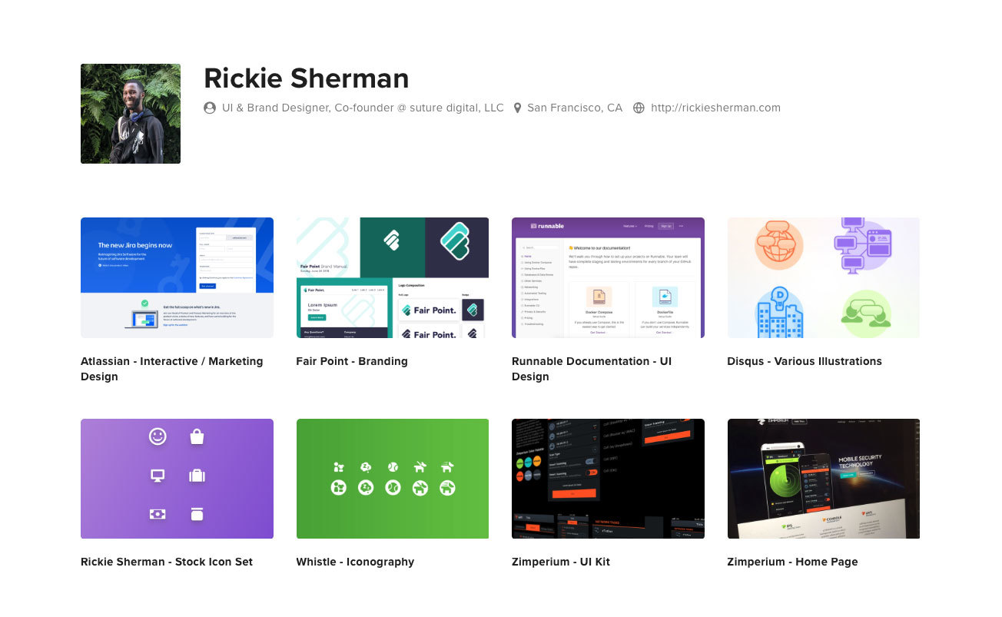Viewport: 1002px width, 617px height.
Task: Click the white Fair Point logo on green tile
Action: [x=392, y=240]
